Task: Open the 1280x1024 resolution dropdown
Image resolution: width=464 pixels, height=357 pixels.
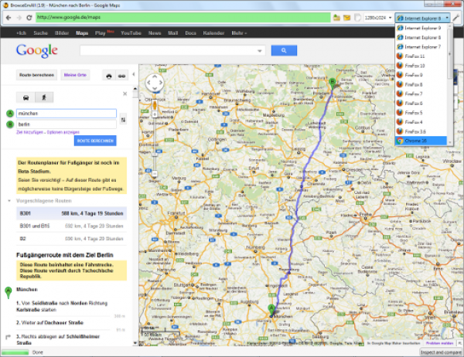Action: click(x=378, y=18)
